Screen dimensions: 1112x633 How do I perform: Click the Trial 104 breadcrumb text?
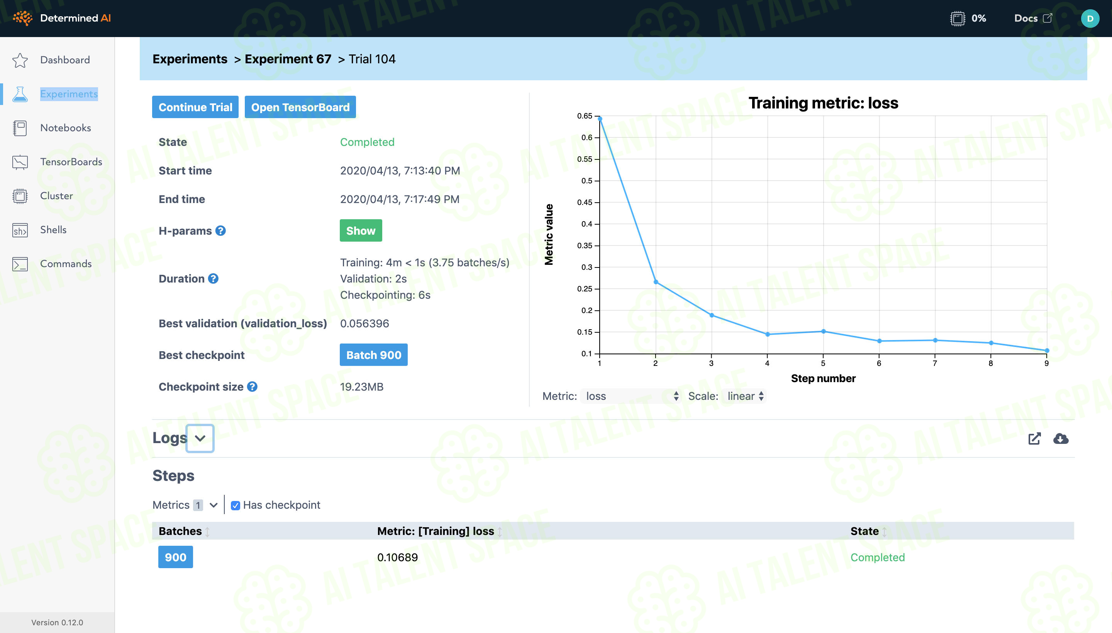pos(372,59)
